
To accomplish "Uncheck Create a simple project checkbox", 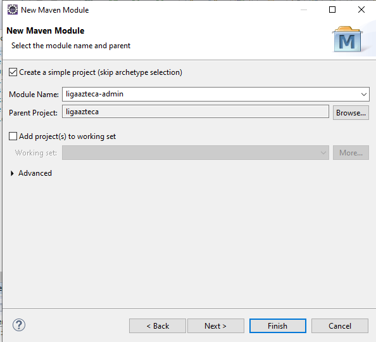I will point(13,72).
